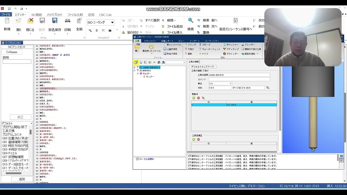Click the 検索 (Search) magnifier icon
Viewport: 347px width, 195px height.
191,21
